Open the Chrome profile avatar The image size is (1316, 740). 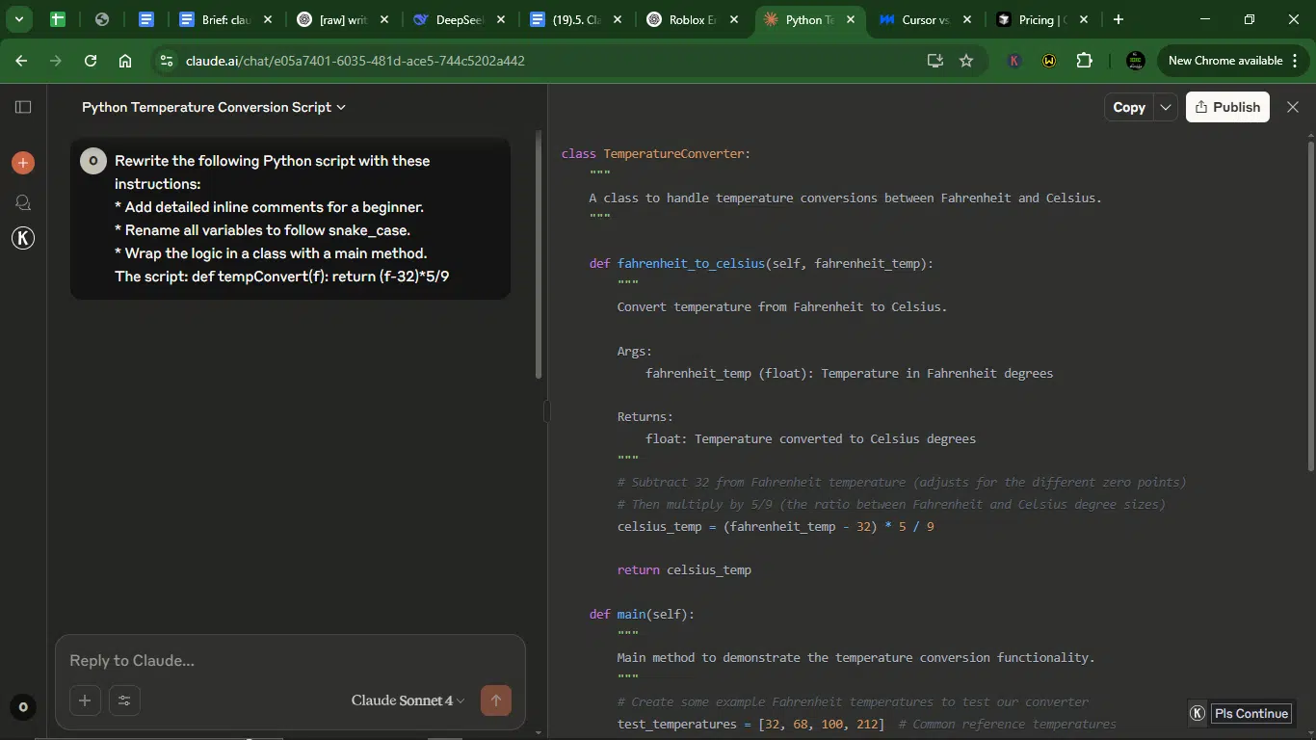pyautogui.click(x=1136, y=61)
